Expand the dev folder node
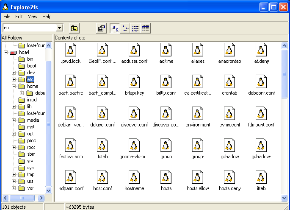Image resolution: width=290 pixels, height=210 pixels. tap(14, 73)
